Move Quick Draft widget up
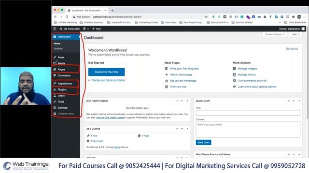The height and width of the screenshot is (173, 309). point(289,101)
